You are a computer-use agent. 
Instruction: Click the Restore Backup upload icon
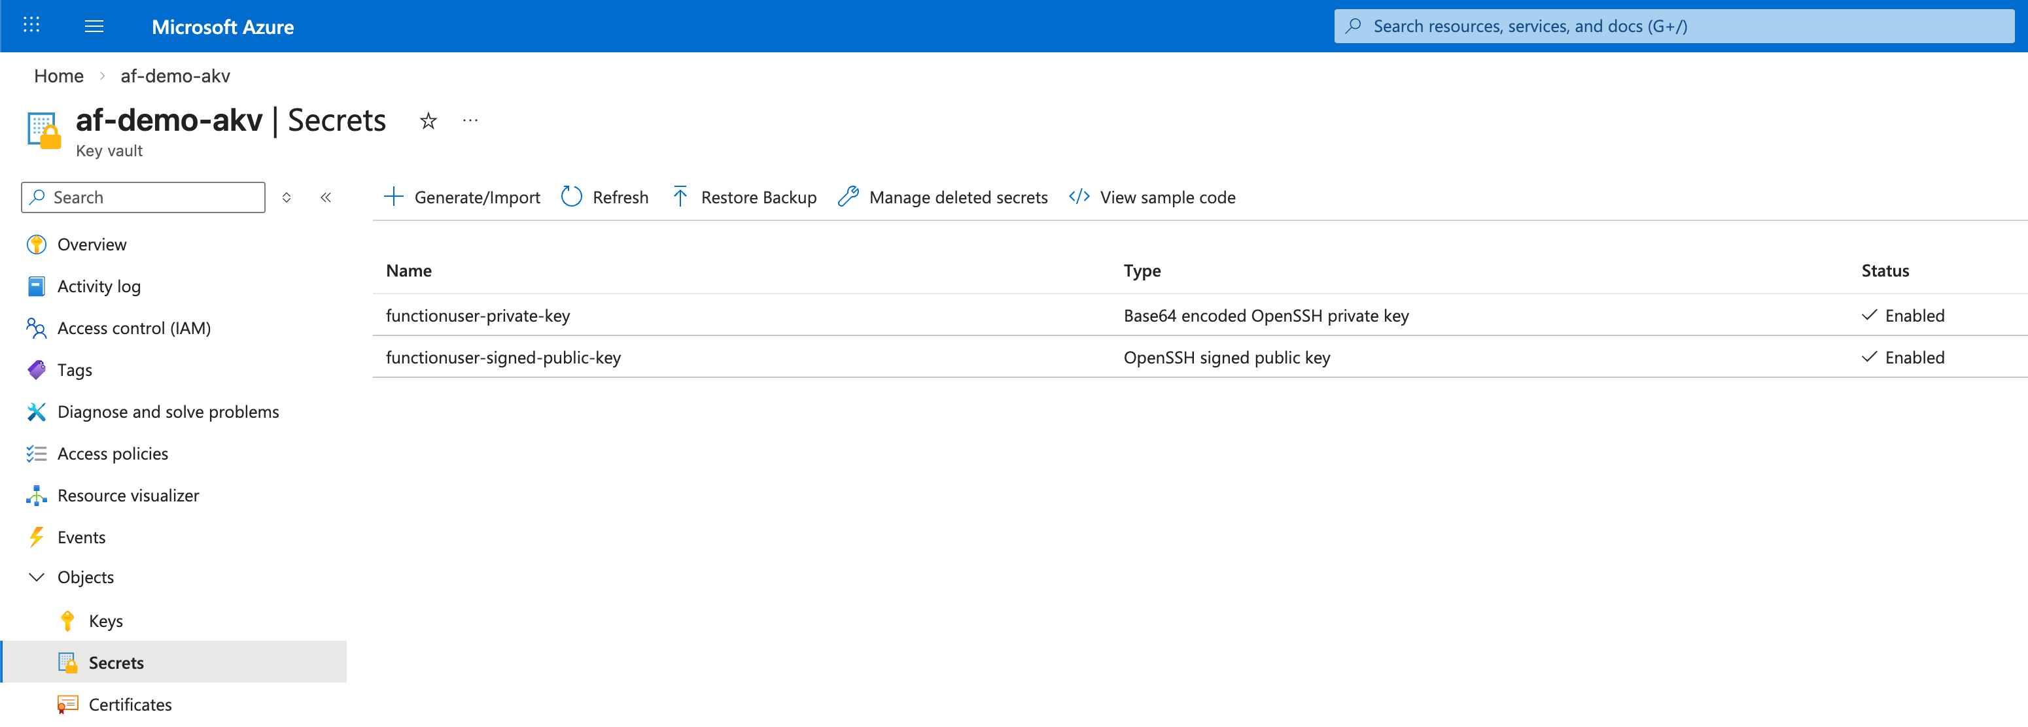point(680,197)
